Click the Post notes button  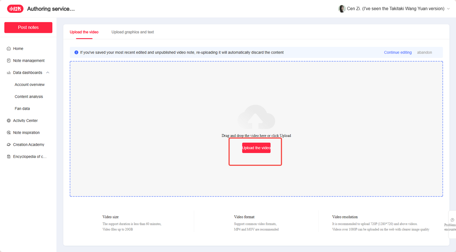[28, 27]
